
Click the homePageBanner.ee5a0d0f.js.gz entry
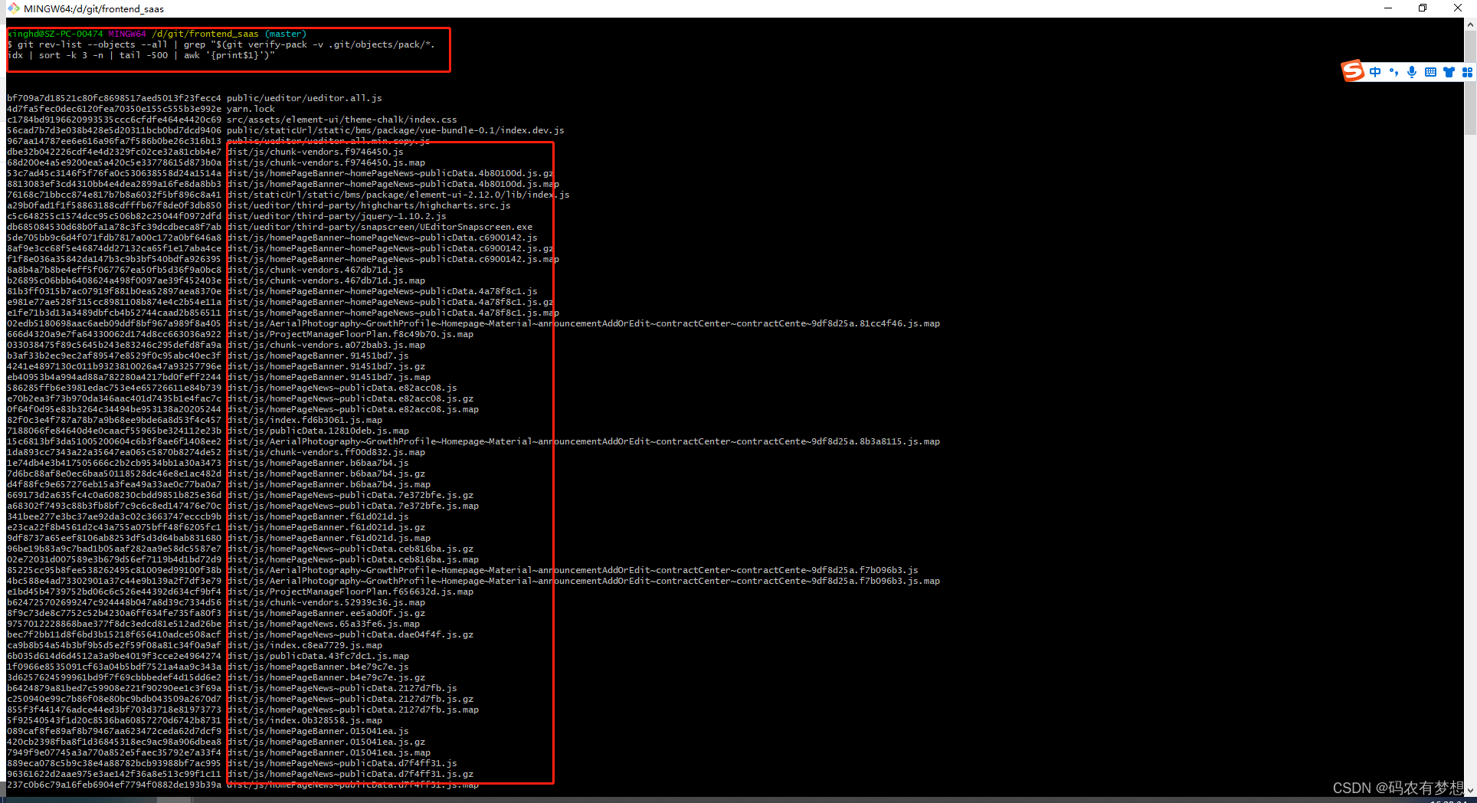coord(326,613)
